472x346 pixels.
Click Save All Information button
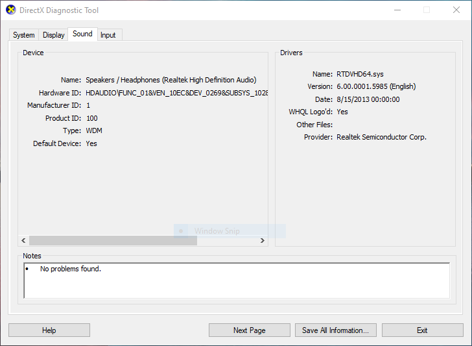click(x=336, y=330)
